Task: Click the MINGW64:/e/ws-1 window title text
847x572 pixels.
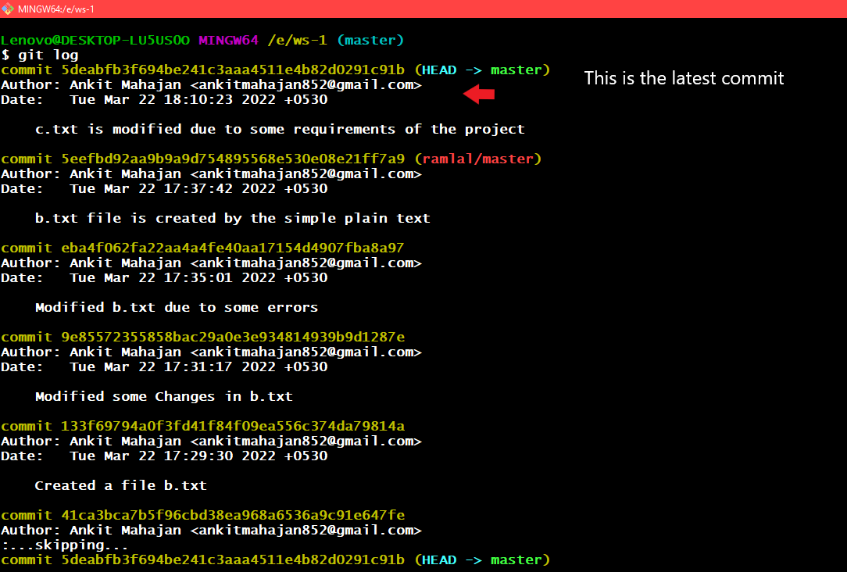Action: (x=56, y=9)
